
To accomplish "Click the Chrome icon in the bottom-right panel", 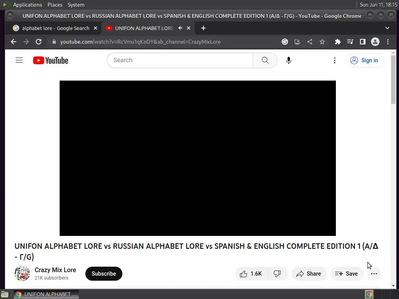I will 369,294.
